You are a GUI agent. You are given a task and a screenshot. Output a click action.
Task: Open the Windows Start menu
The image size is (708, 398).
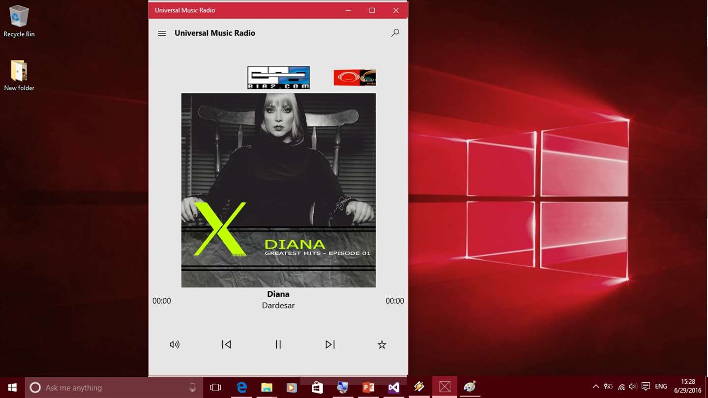[x=12, y=387]
